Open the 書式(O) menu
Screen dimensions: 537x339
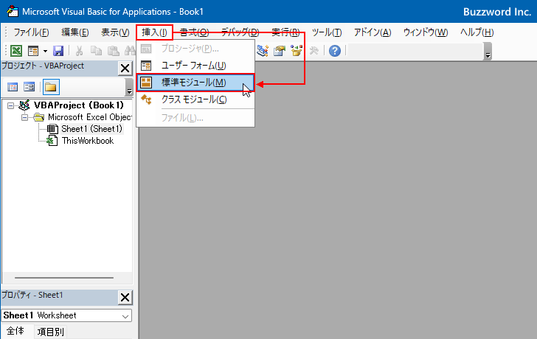coord(194,32)
